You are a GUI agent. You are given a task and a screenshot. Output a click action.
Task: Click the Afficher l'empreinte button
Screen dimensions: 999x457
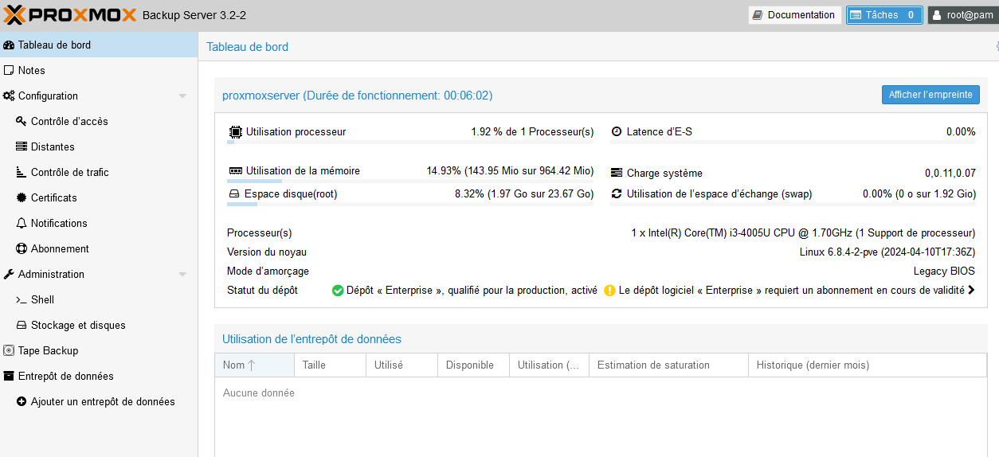point(930,95)
